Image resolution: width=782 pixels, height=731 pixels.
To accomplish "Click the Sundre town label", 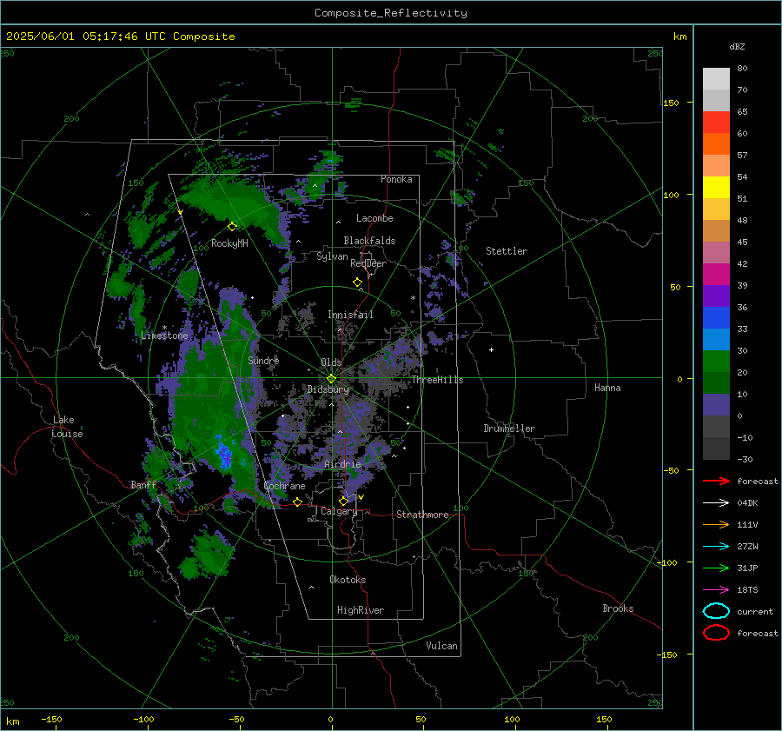I will coord(263,360).
